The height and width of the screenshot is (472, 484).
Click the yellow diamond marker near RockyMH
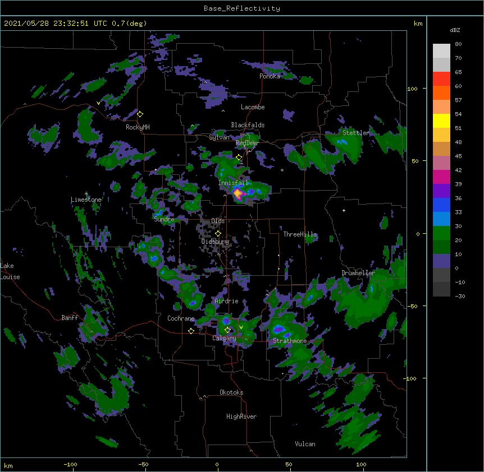pos(140,114)
